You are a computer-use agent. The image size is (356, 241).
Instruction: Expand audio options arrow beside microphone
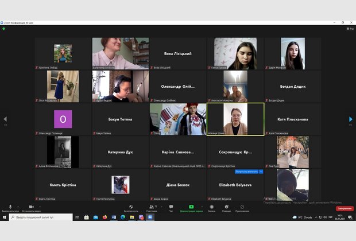18,205
